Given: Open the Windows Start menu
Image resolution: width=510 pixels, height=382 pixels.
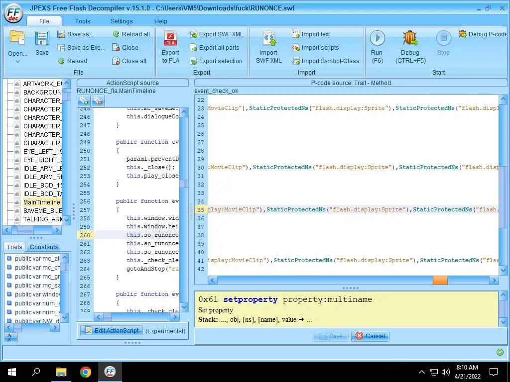Looking at the screenshot, I should pos(12,372).
